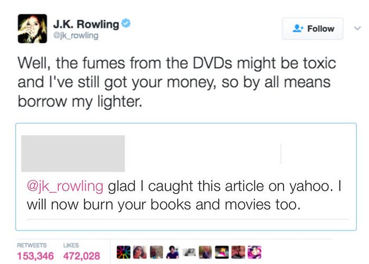Screen dimensions: 369x264
Task: Open the liker avatar with dark-haired person
Action: coord(173,252)
